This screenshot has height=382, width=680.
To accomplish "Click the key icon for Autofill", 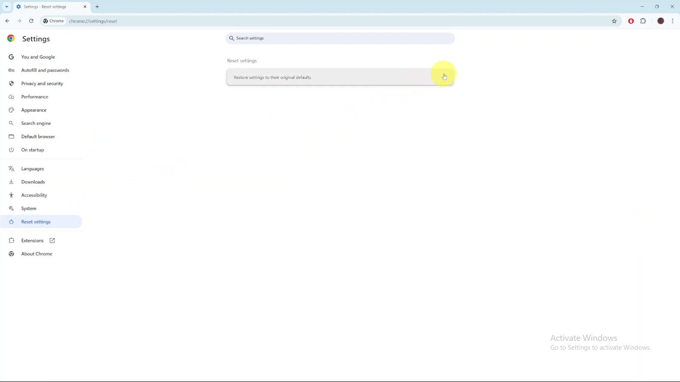I will (x=11, y=70).
